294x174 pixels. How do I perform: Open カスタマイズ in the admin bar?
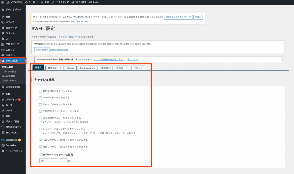coord(60,2)
